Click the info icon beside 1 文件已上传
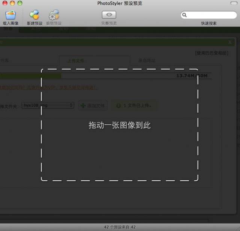Screen dimensions: 240x231 [x=118, y=106]
